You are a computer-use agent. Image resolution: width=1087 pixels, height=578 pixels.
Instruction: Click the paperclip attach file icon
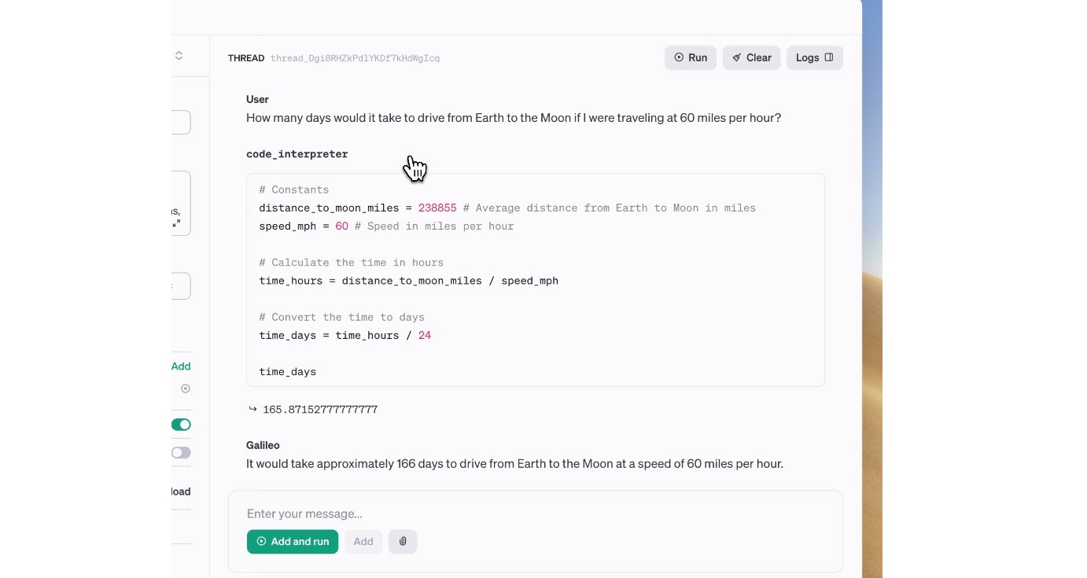(403, 541)
